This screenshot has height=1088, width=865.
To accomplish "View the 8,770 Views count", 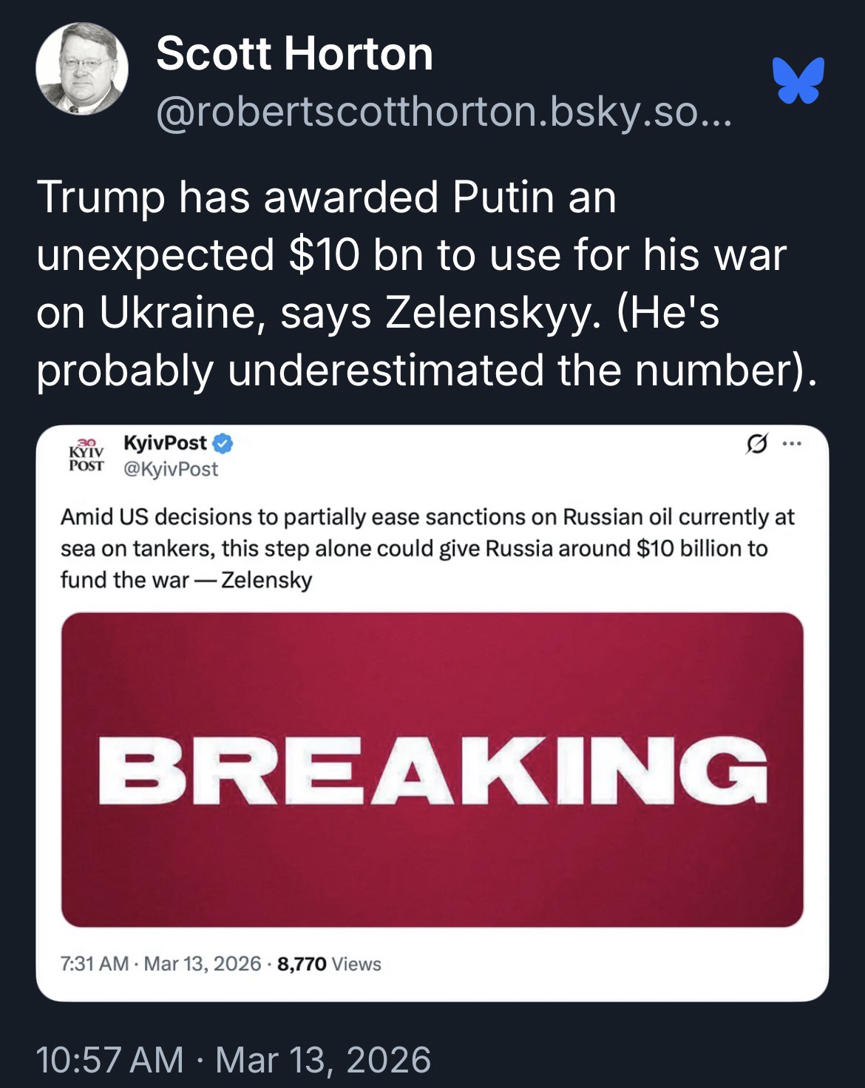I will 302,964.
